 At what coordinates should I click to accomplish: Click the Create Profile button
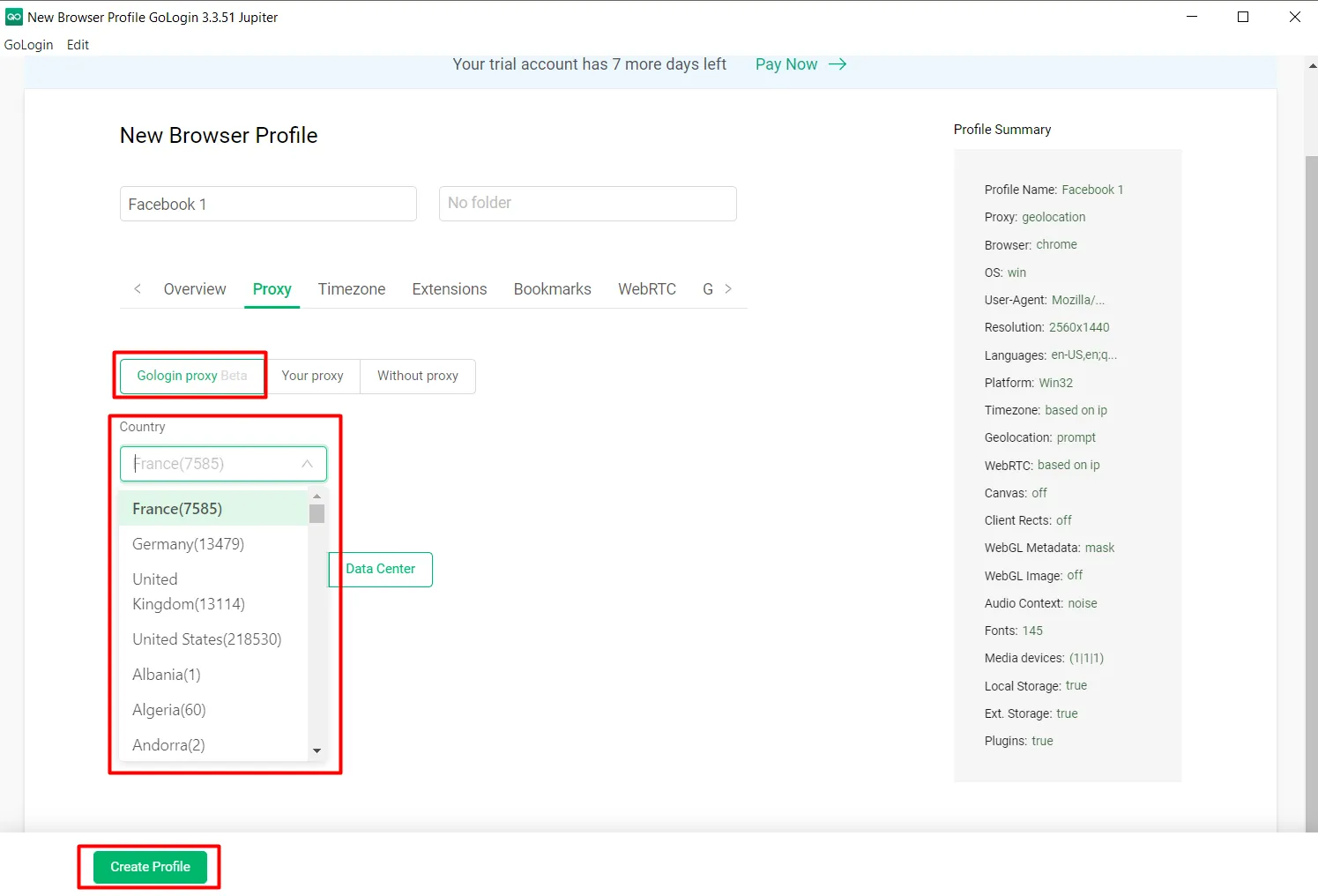[x=150, y=867]
